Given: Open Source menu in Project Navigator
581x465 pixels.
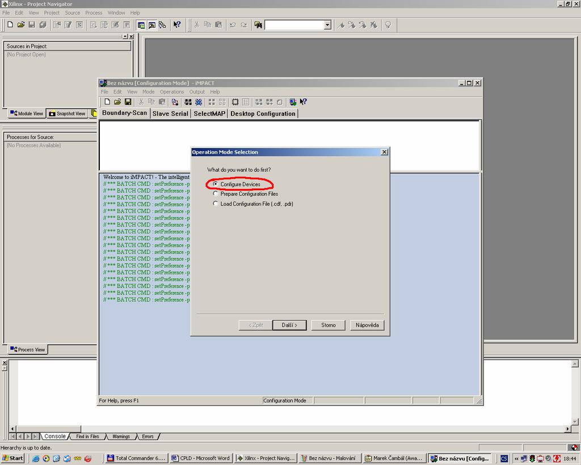Looking at the screenshot, I should pos(72,12).
